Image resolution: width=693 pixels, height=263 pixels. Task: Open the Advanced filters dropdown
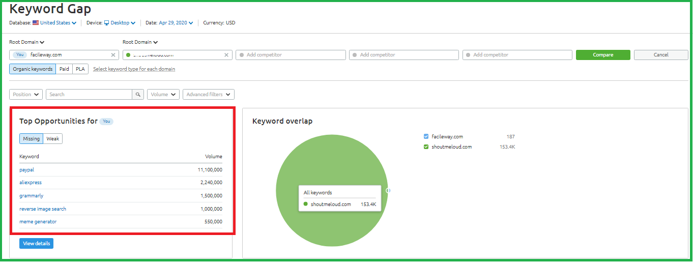click(x=209, y=95)
